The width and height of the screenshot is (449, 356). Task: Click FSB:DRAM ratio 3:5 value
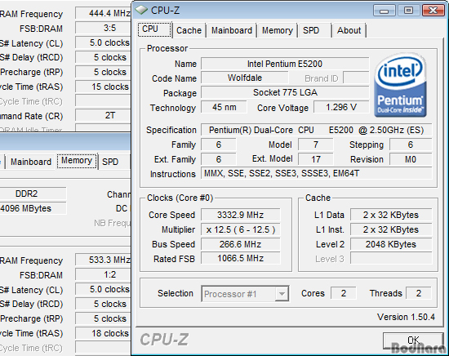click(x=103, y=28)
